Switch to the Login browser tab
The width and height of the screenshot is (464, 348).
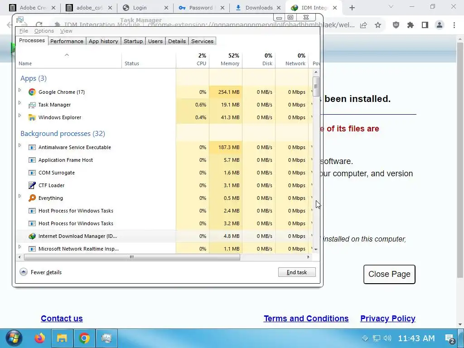145,8
